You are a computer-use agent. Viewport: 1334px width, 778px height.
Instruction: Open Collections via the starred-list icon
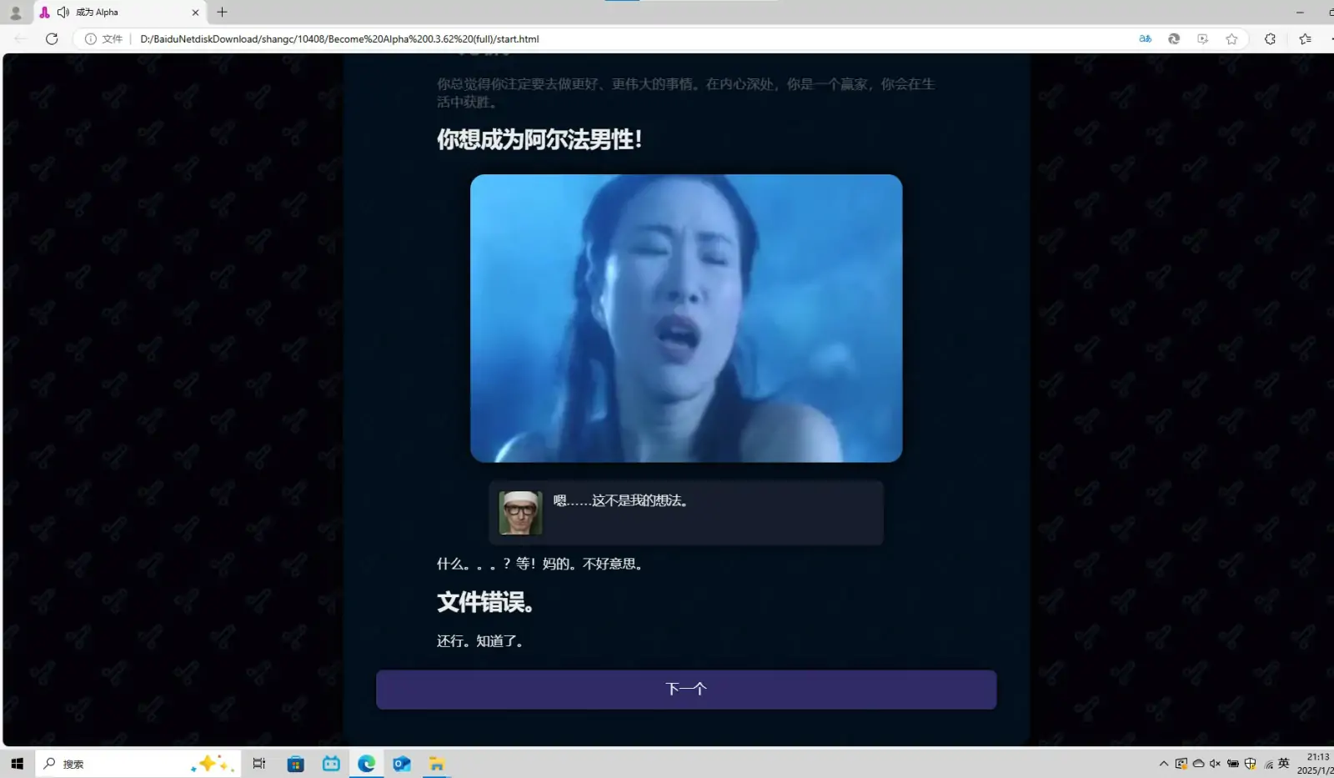1307,38
